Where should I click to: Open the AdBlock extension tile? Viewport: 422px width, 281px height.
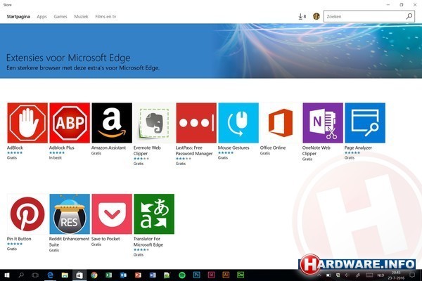pos(27,123)
